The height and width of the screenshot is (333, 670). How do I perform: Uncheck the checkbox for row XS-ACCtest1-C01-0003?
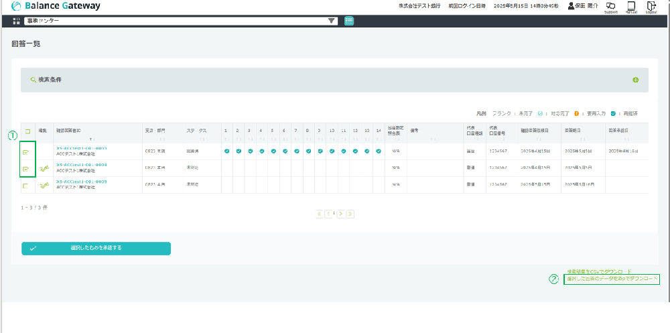tap(26, 152)
